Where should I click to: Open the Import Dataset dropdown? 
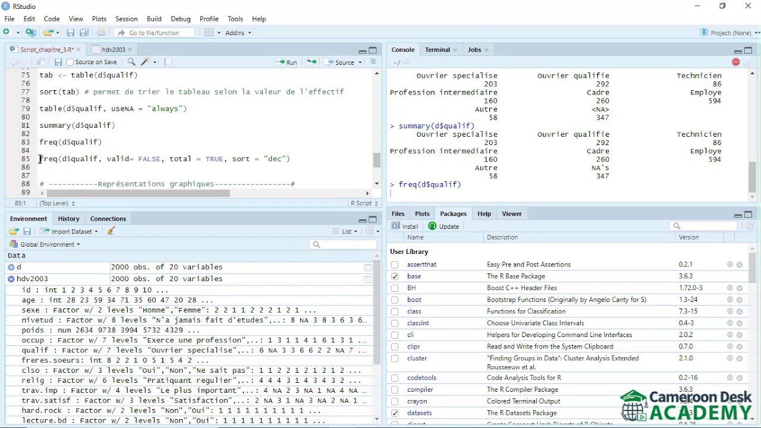pos(69,231)
